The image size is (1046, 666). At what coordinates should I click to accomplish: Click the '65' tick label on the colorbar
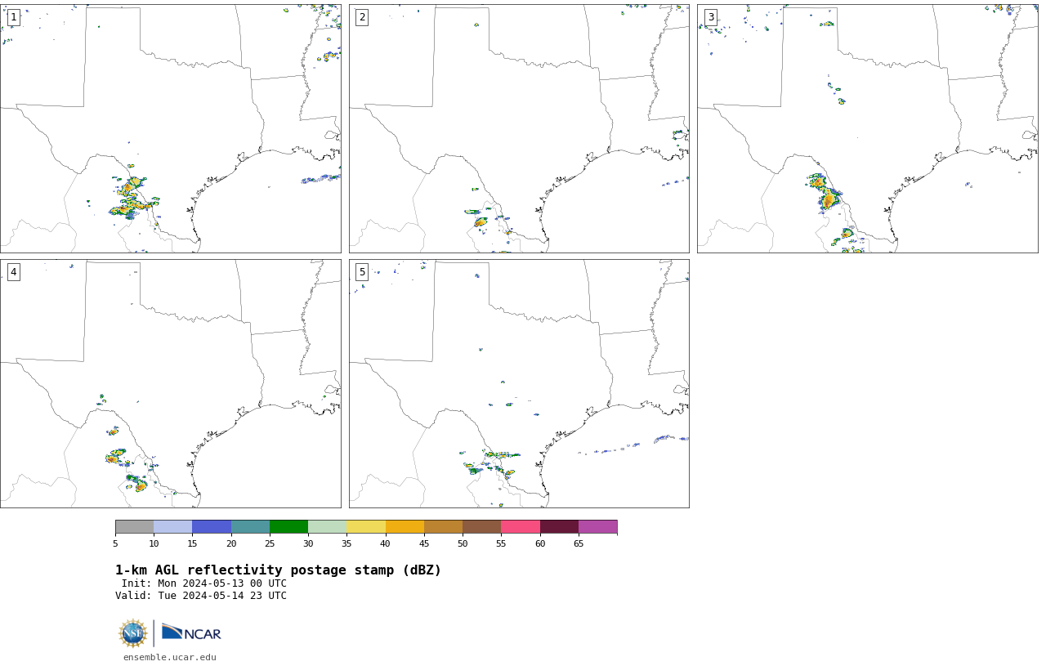579,543
